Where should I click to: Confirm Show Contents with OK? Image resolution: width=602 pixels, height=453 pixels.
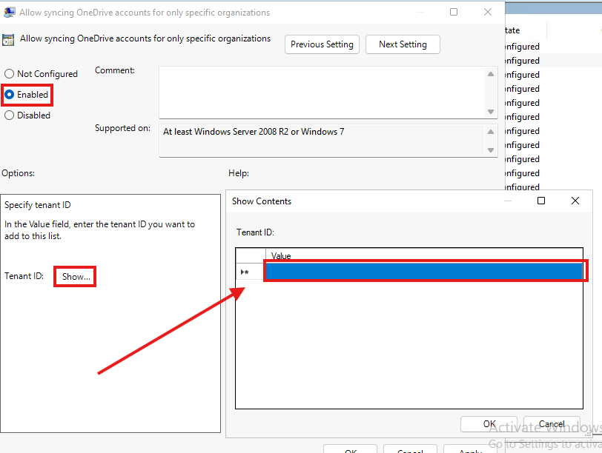pos(489,424)
